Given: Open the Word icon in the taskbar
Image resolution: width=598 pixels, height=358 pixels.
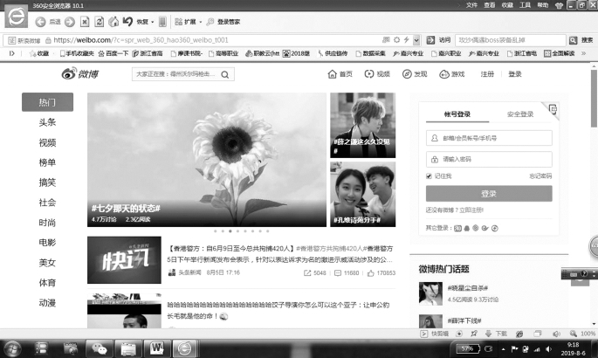Looking at the screenshot, I should [156, 348].
